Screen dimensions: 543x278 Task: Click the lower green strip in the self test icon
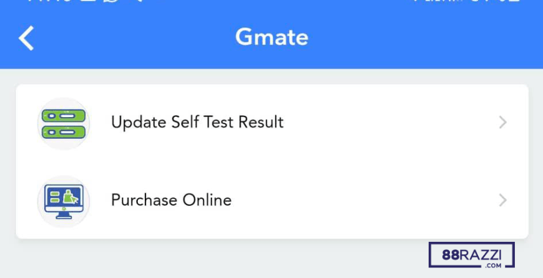64,132
